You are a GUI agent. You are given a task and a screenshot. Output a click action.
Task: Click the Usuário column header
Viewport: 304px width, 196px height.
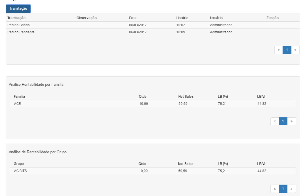point(216,18)
